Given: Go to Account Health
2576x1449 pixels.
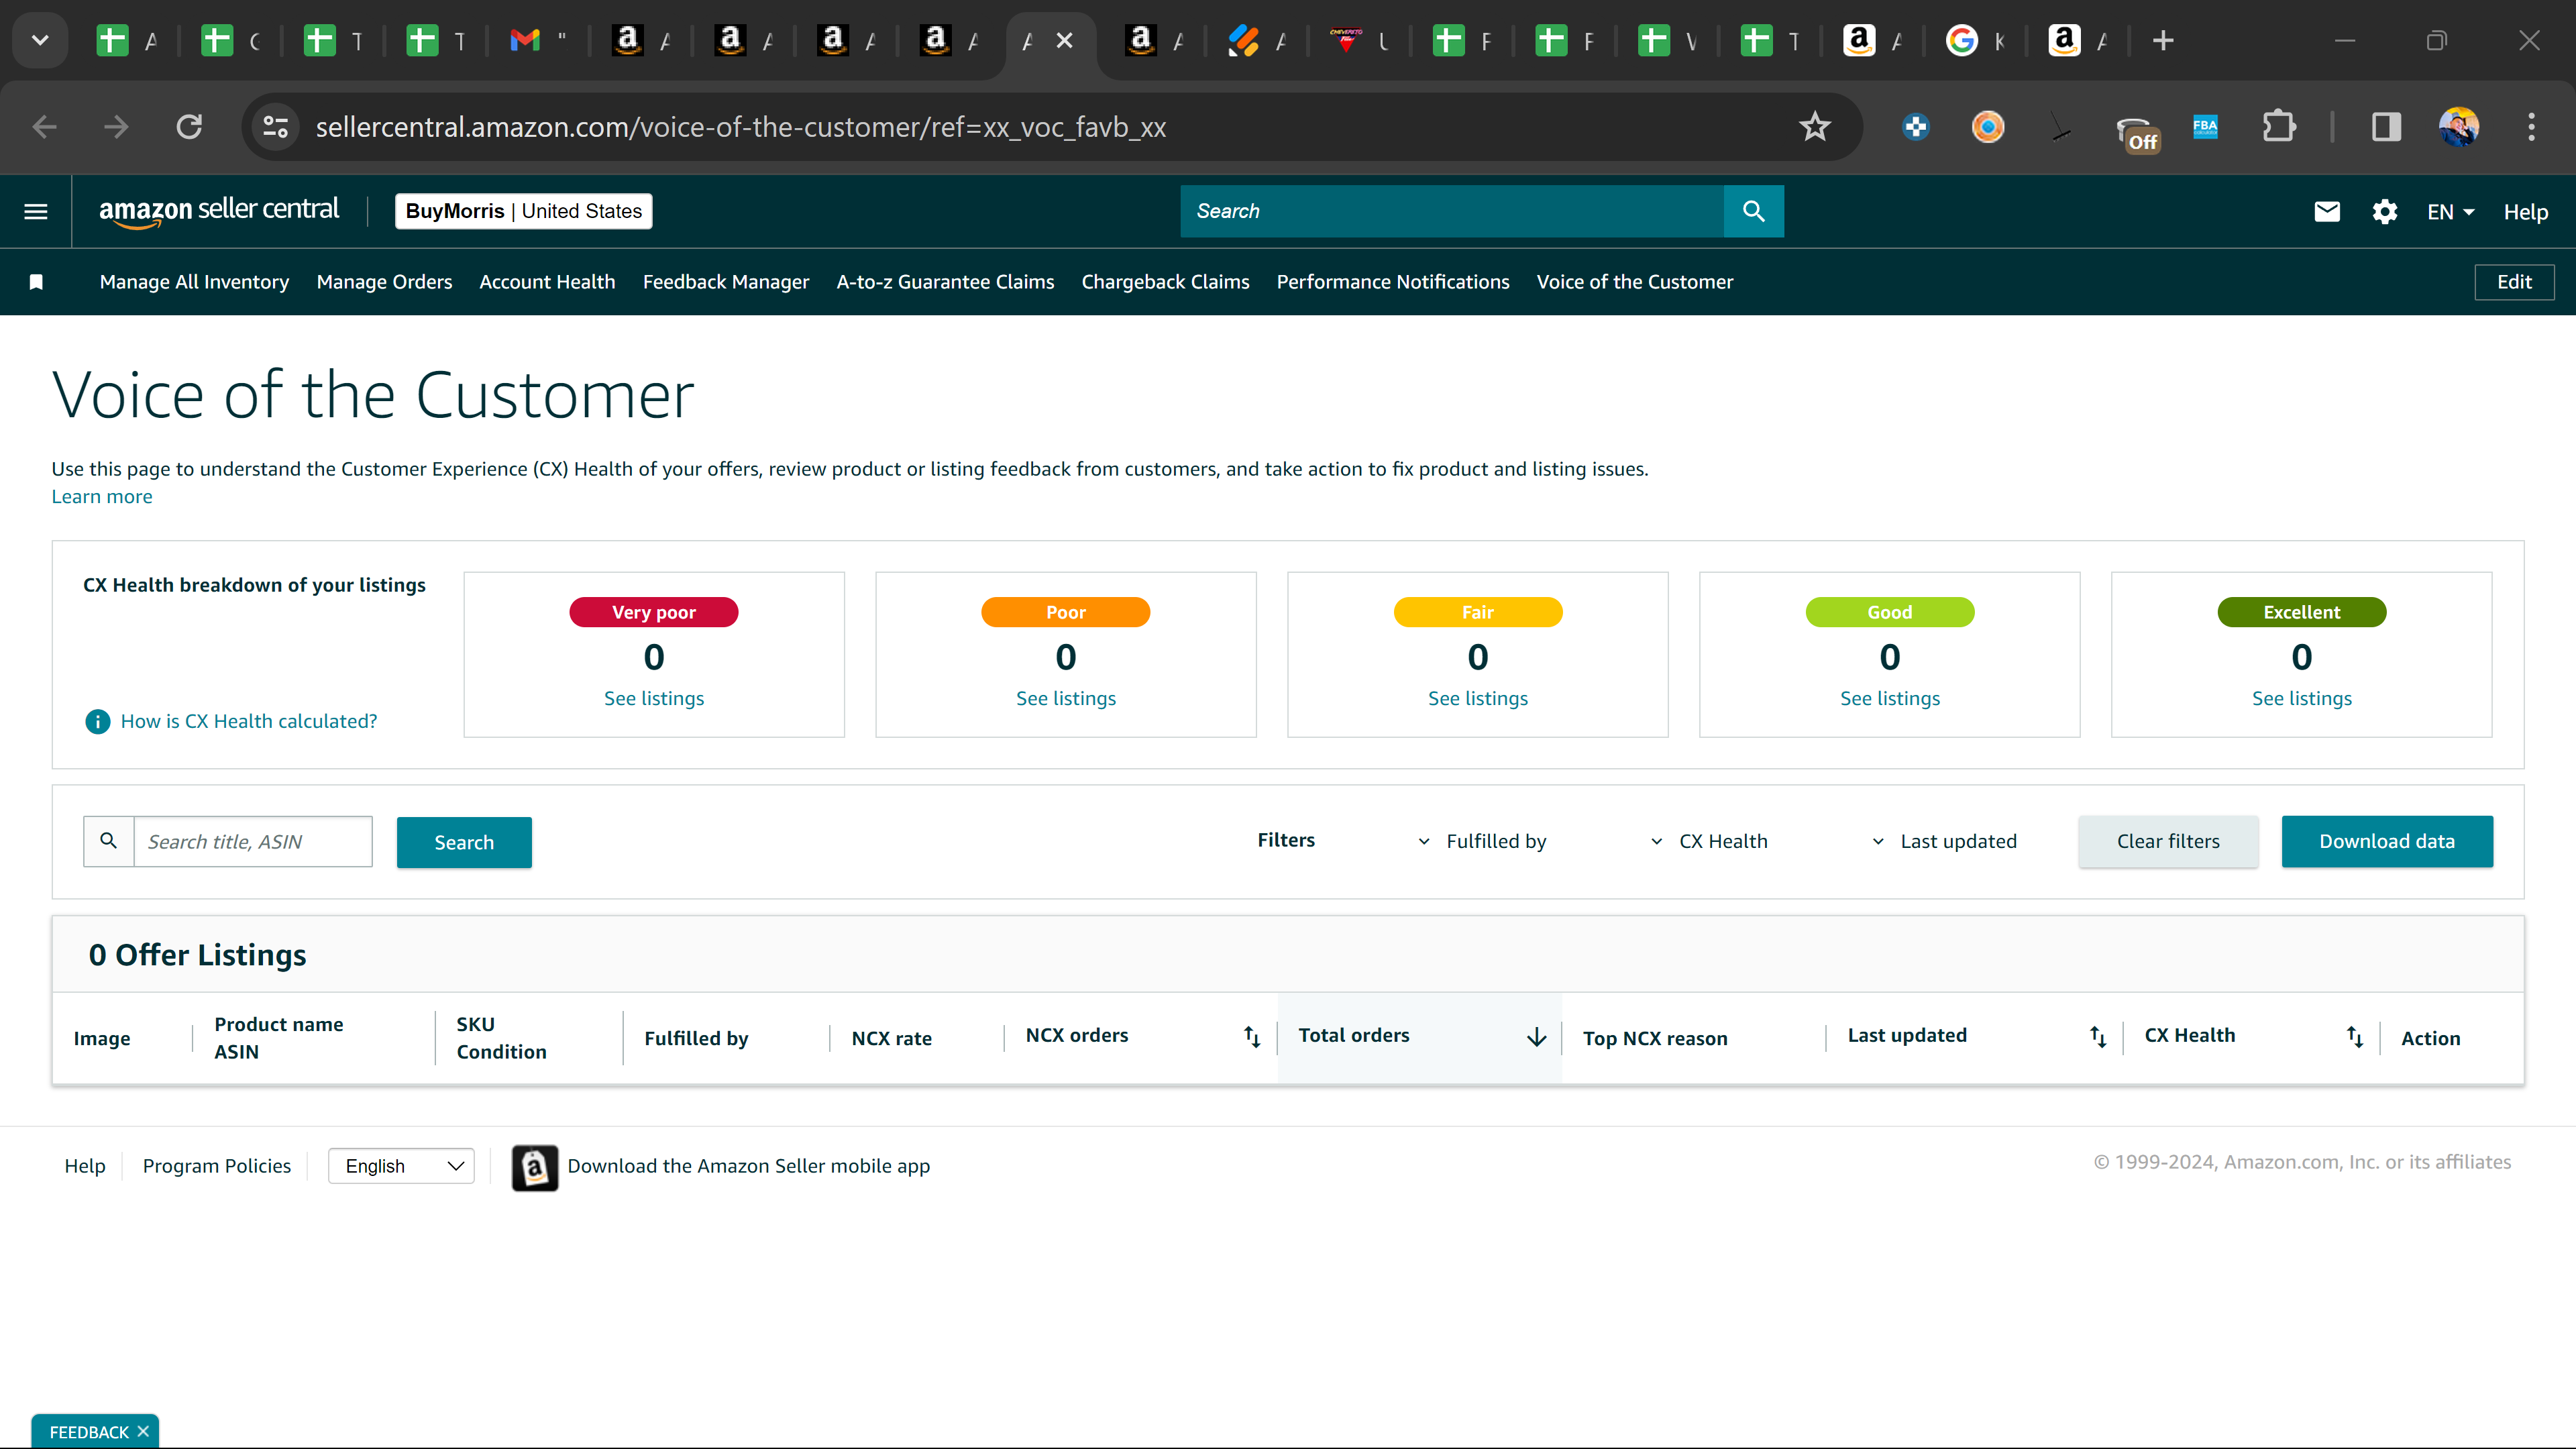Looking at the screenshot, I should 547,282.
